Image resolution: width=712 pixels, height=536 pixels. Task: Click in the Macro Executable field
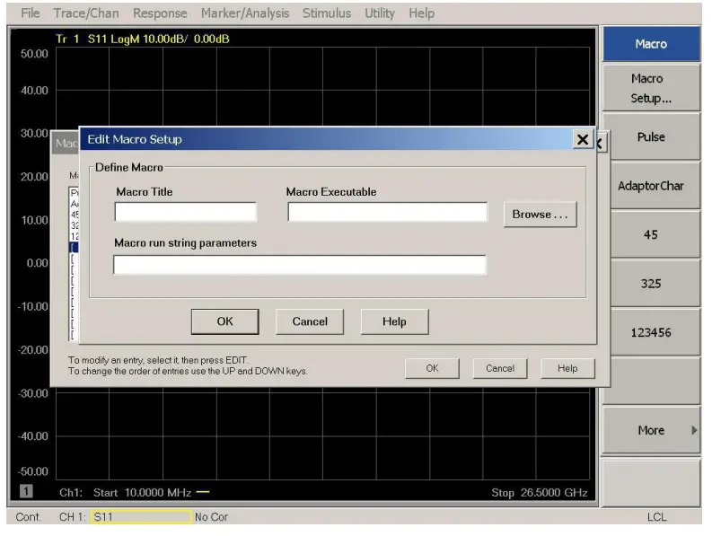[387, 213]
